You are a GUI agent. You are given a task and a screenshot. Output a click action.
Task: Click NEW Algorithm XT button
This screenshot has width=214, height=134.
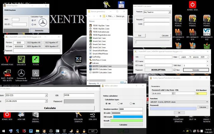click(52, 46)
